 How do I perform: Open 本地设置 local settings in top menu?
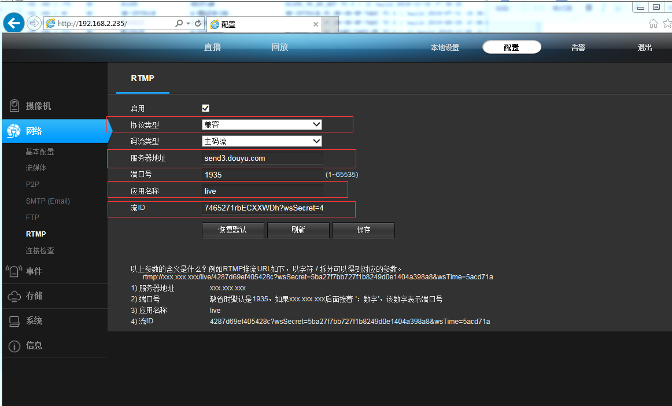pos(444,48)
